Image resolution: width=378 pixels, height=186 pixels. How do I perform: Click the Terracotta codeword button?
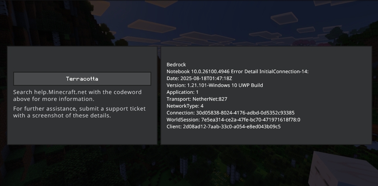click(82, 79)
